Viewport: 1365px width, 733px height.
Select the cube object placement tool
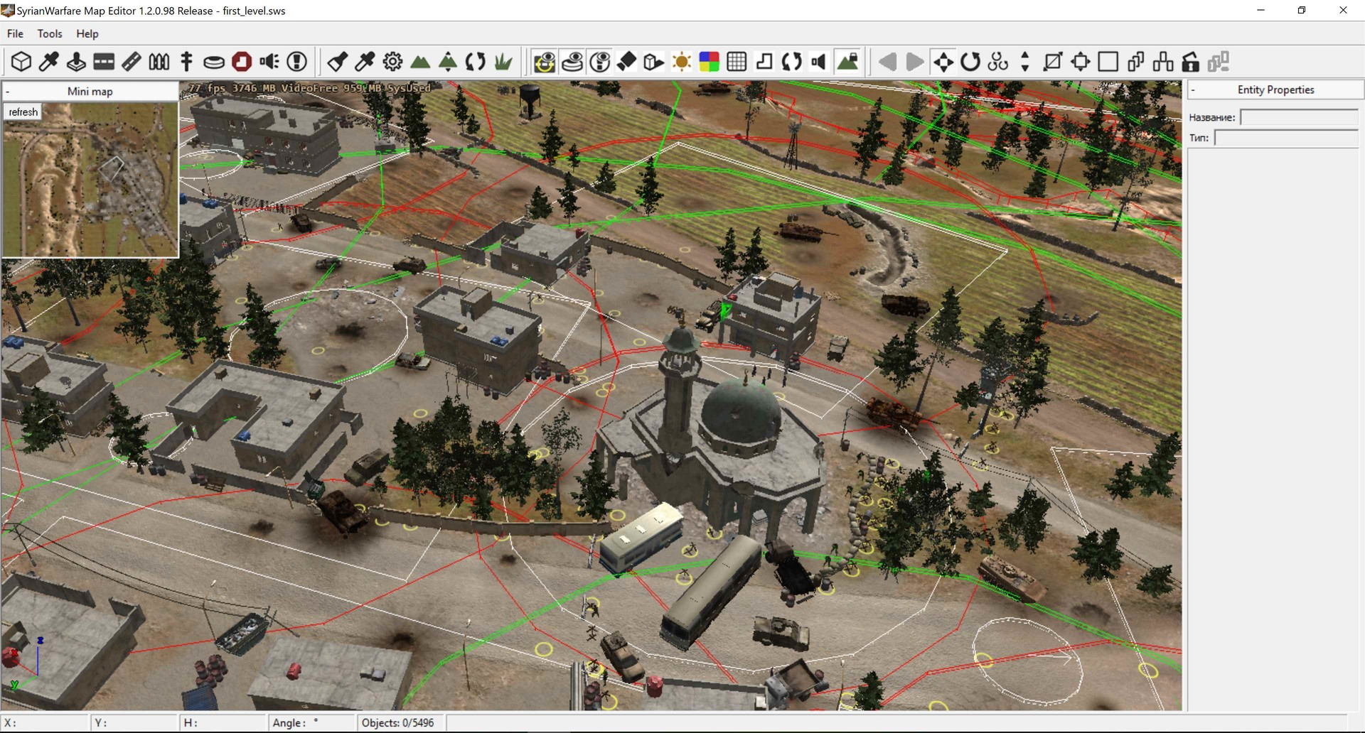click(x=21, y=62)
